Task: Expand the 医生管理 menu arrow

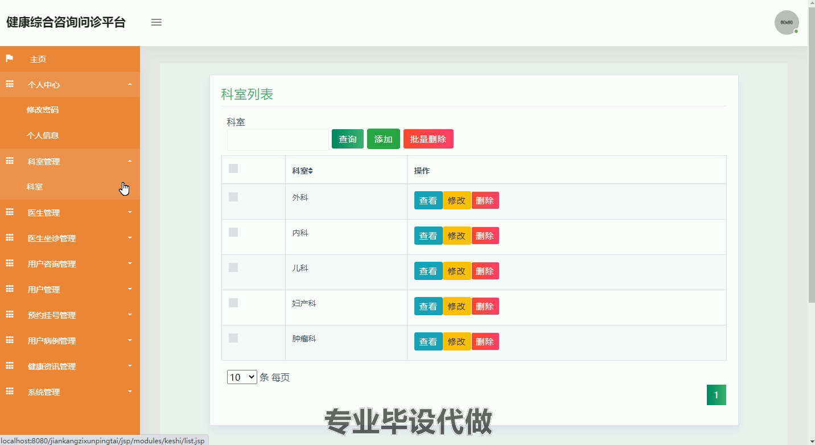Action: click(130, 212)
